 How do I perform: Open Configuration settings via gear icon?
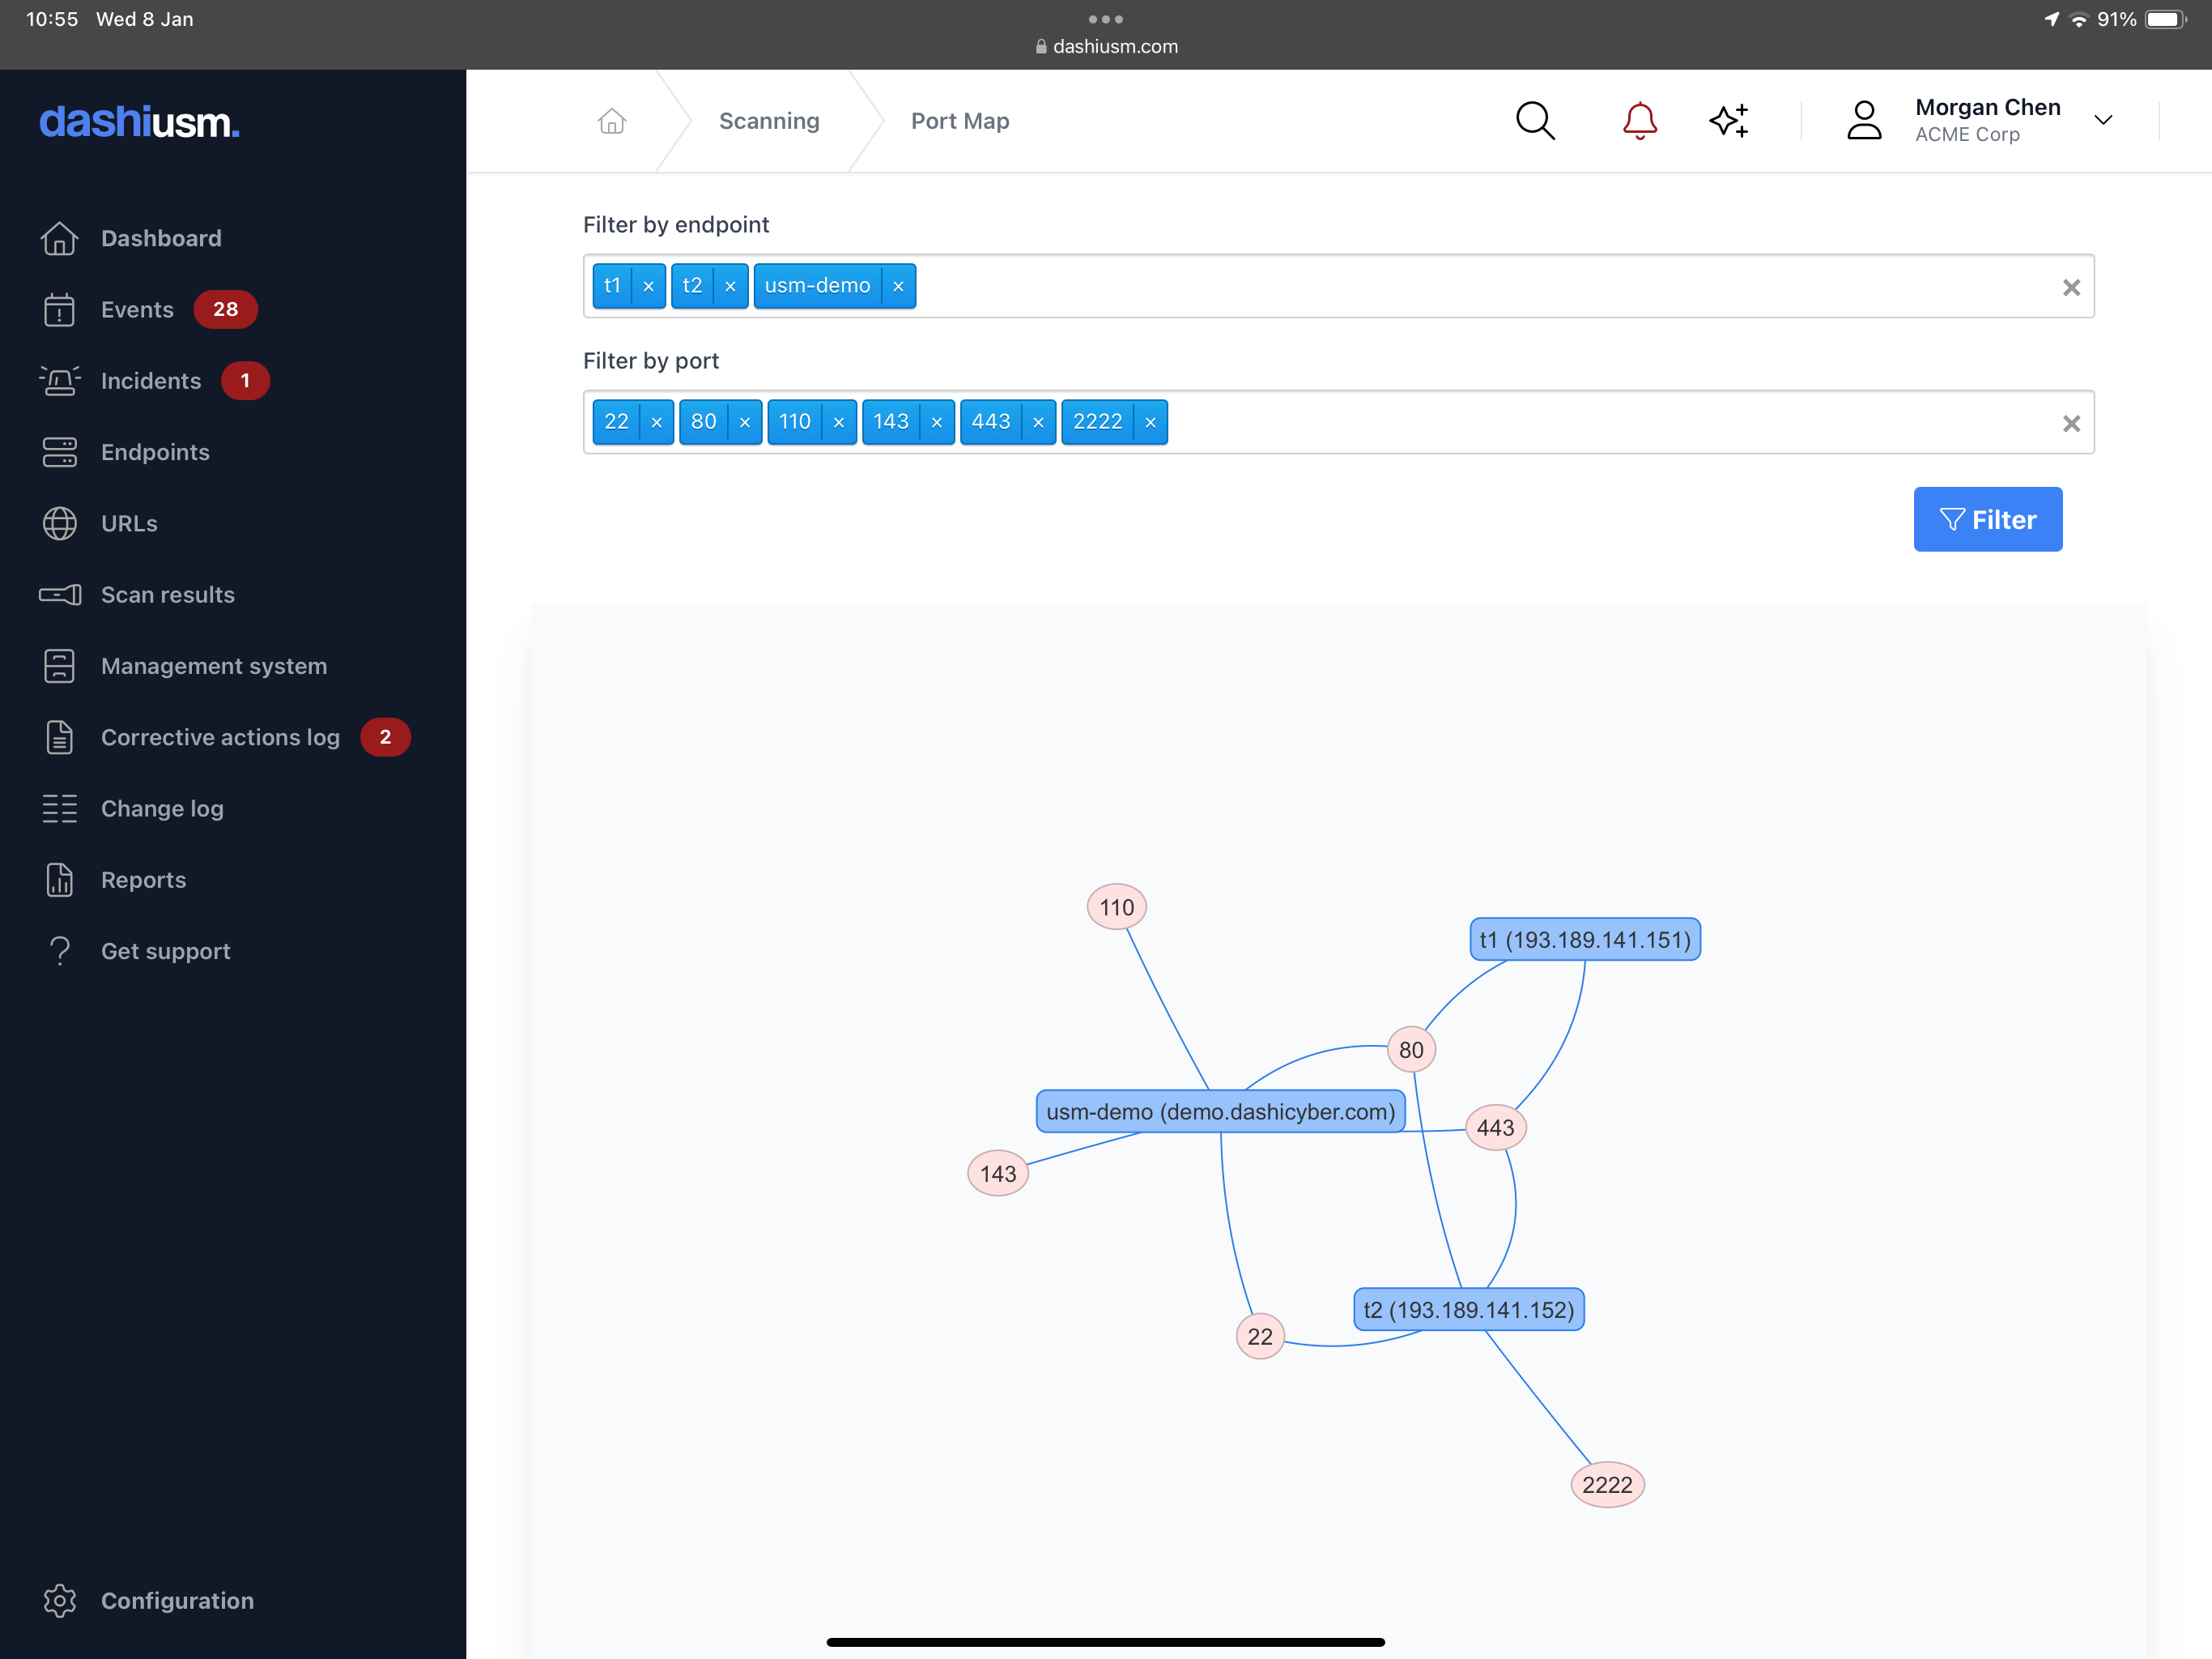coord(59,1600)
